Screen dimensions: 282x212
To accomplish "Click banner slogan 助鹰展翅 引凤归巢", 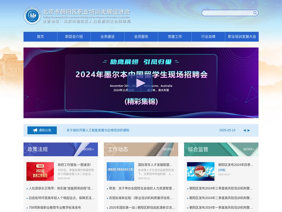I will click(141, 62).
